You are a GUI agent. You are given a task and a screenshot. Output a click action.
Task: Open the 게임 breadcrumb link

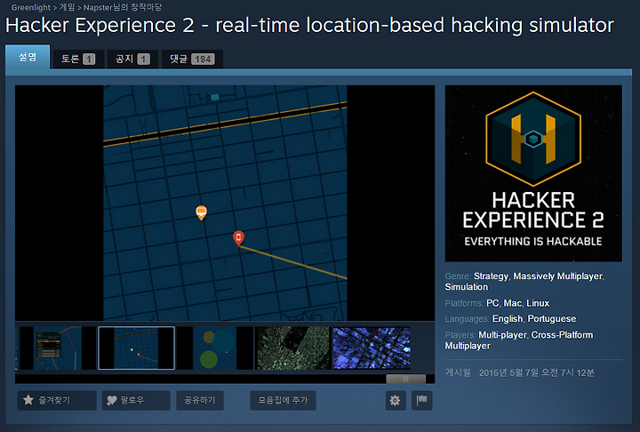67,7
